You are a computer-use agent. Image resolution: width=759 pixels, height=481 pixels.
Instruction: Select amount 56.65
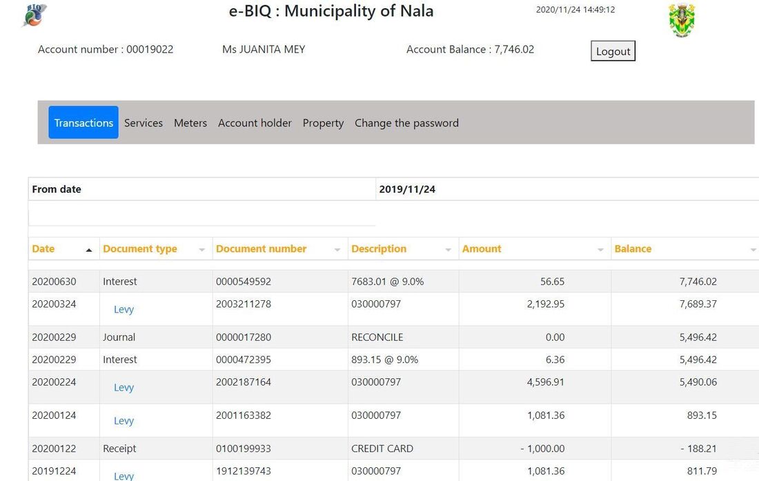coord(552,282)
